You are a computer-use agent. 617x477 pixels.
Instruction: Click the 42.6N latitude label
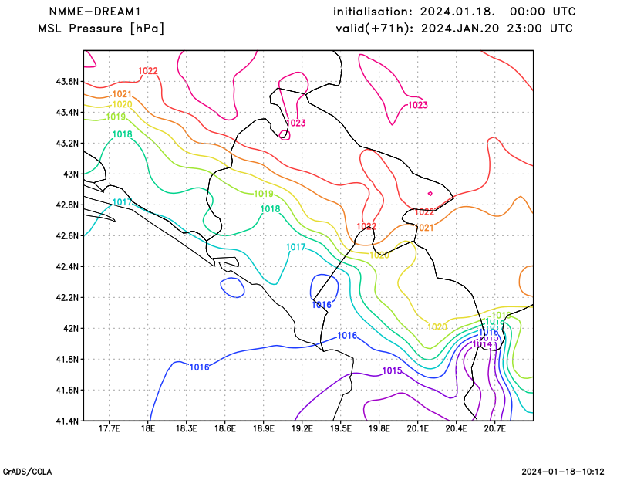coord(67,235)
